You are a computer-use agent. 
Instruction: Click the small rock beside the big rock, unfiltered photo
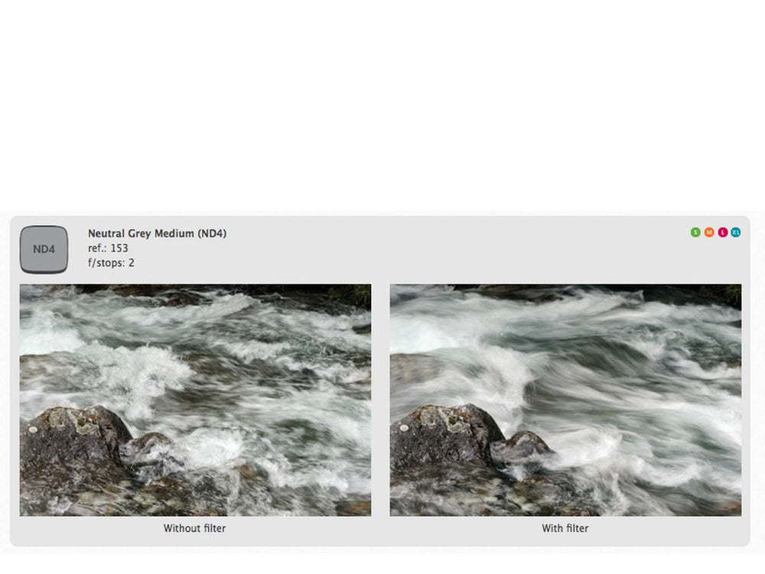point(150,451)
